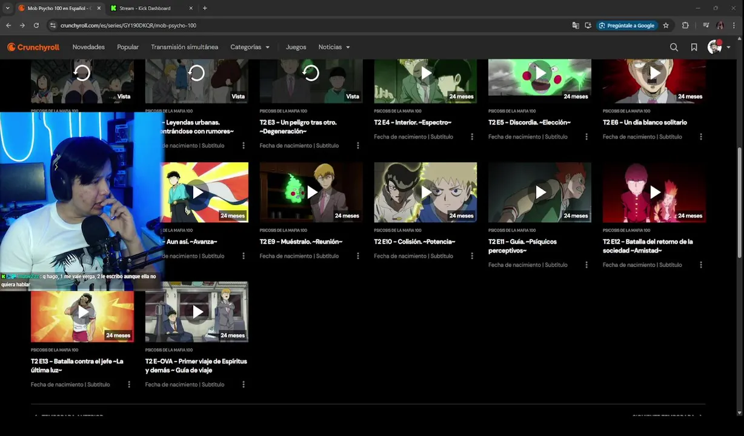The image size is (744, 436).
Task: Open options menu for Aun así Avanza episode
Action: point(244,256)
